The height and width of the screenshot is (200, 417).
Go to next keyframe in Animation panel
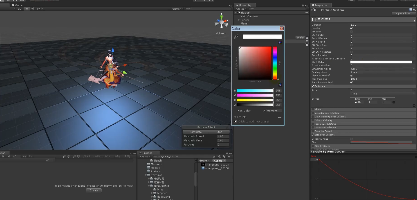click(9, 156)
